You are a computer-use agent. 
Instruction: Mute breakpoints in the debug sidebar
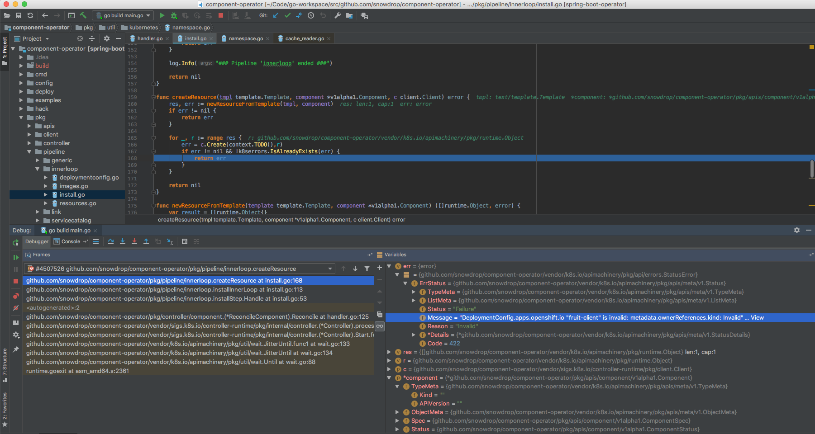pos(16,308)
